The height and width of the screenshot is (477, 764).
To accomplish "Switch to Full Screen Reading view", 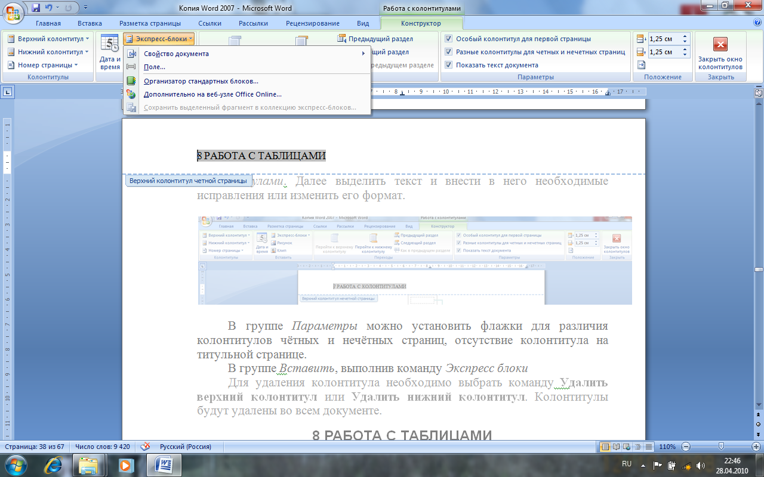I will point(616,447).
